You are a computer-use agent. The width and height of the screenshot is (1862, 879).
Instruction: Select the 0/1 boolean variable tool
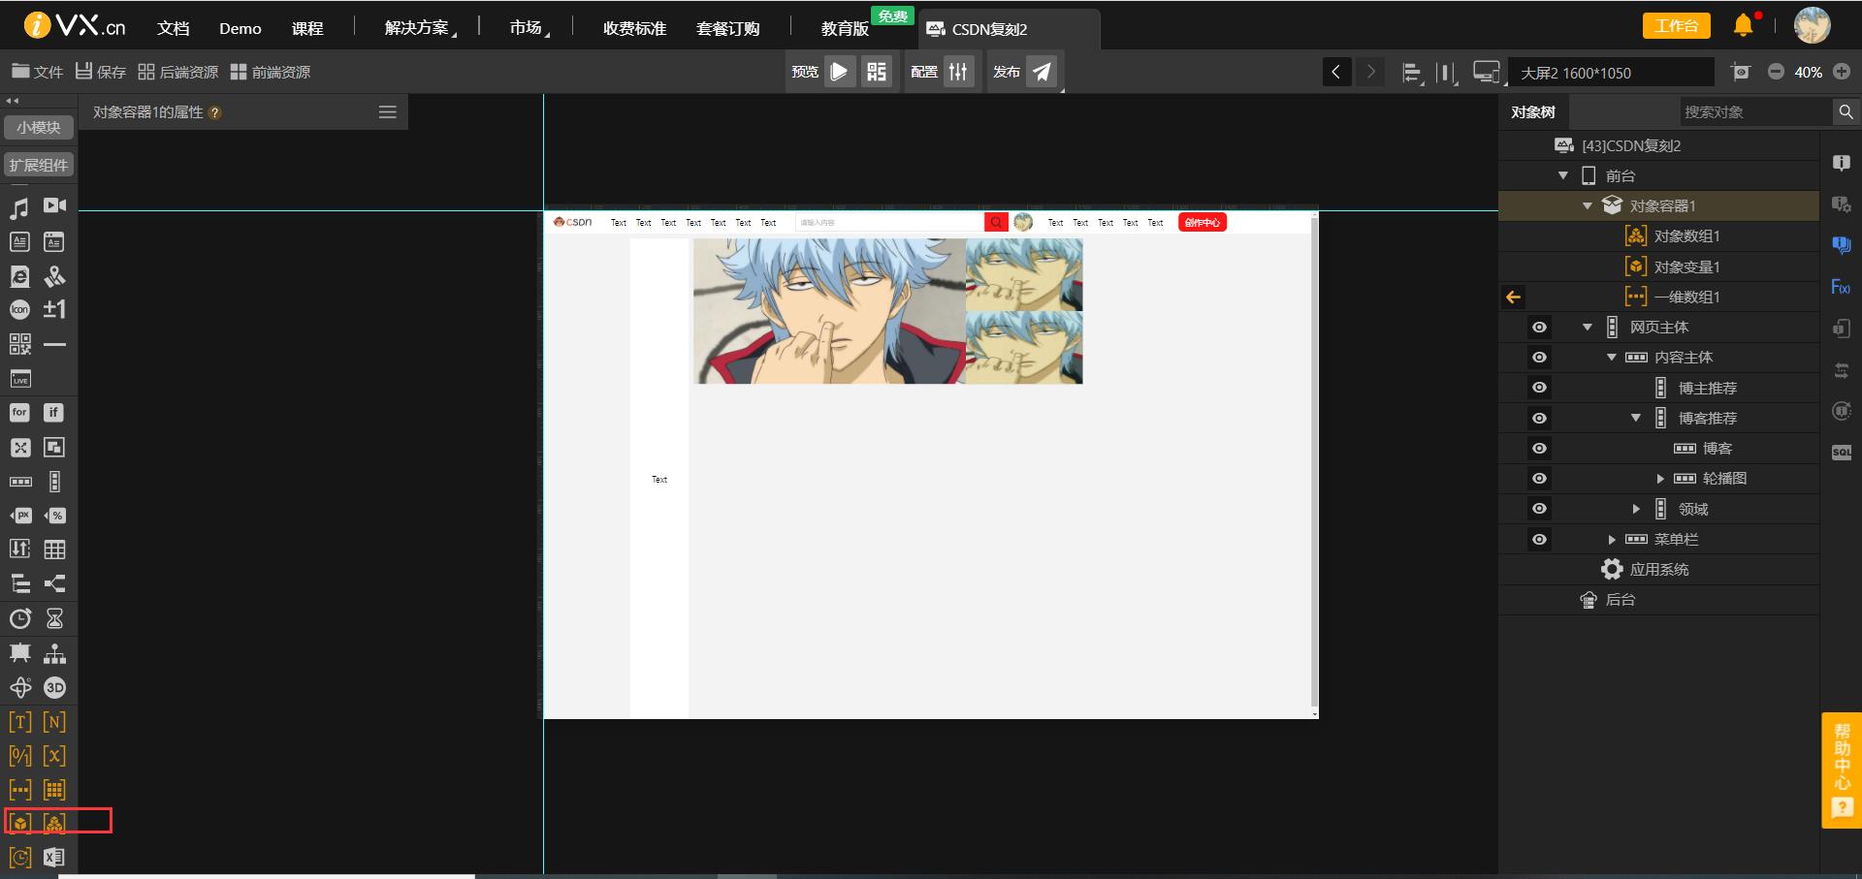[20, 756]
